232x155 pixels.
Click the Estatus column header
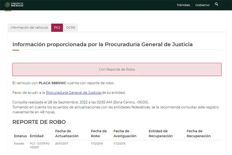(x=20, y=136)
